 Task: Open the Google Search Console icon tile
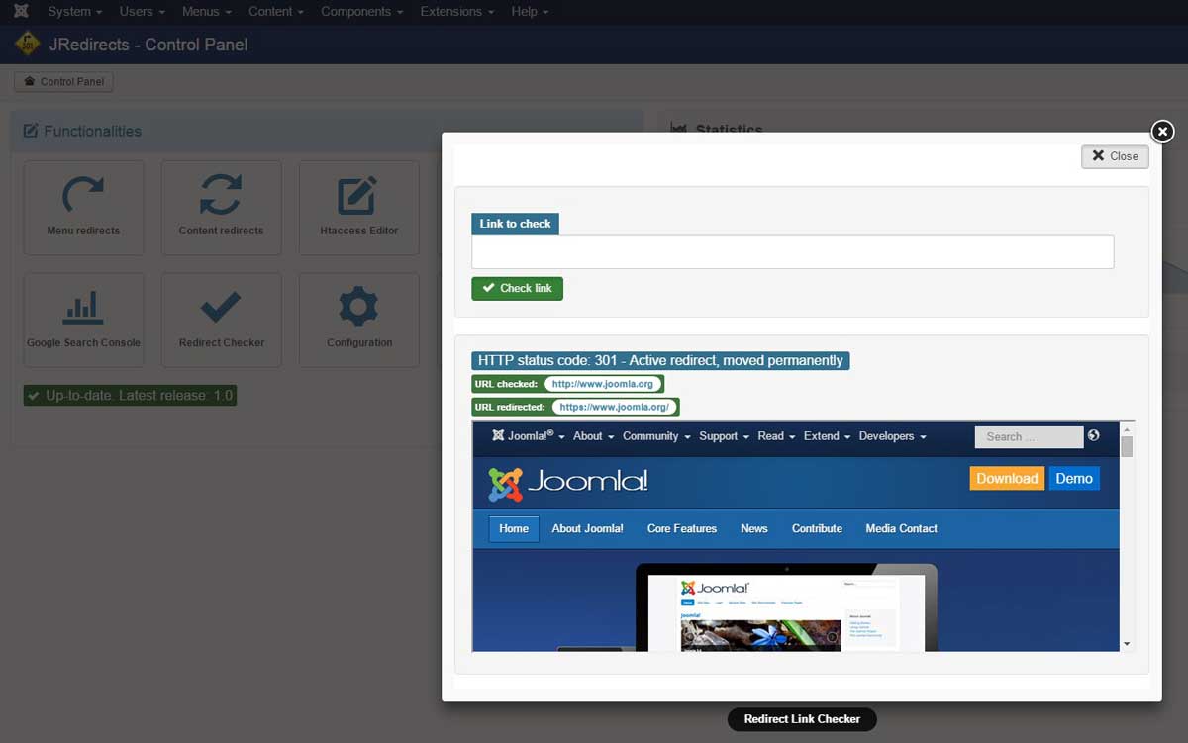tap(83, 321)
